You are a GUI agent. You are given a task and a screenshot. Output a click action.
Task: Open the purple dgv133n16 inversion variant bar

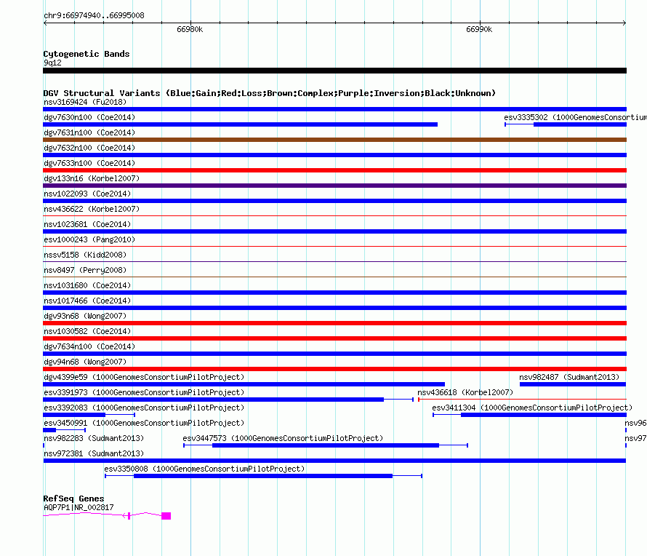click(334, 186)
